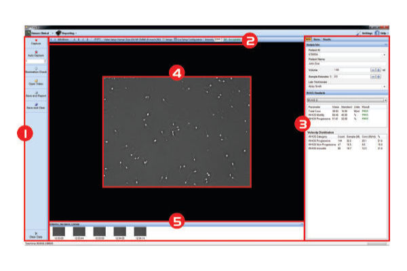407x271 pixels.
Task: Select the second capture thumbnail
Action: coord(79,232)
